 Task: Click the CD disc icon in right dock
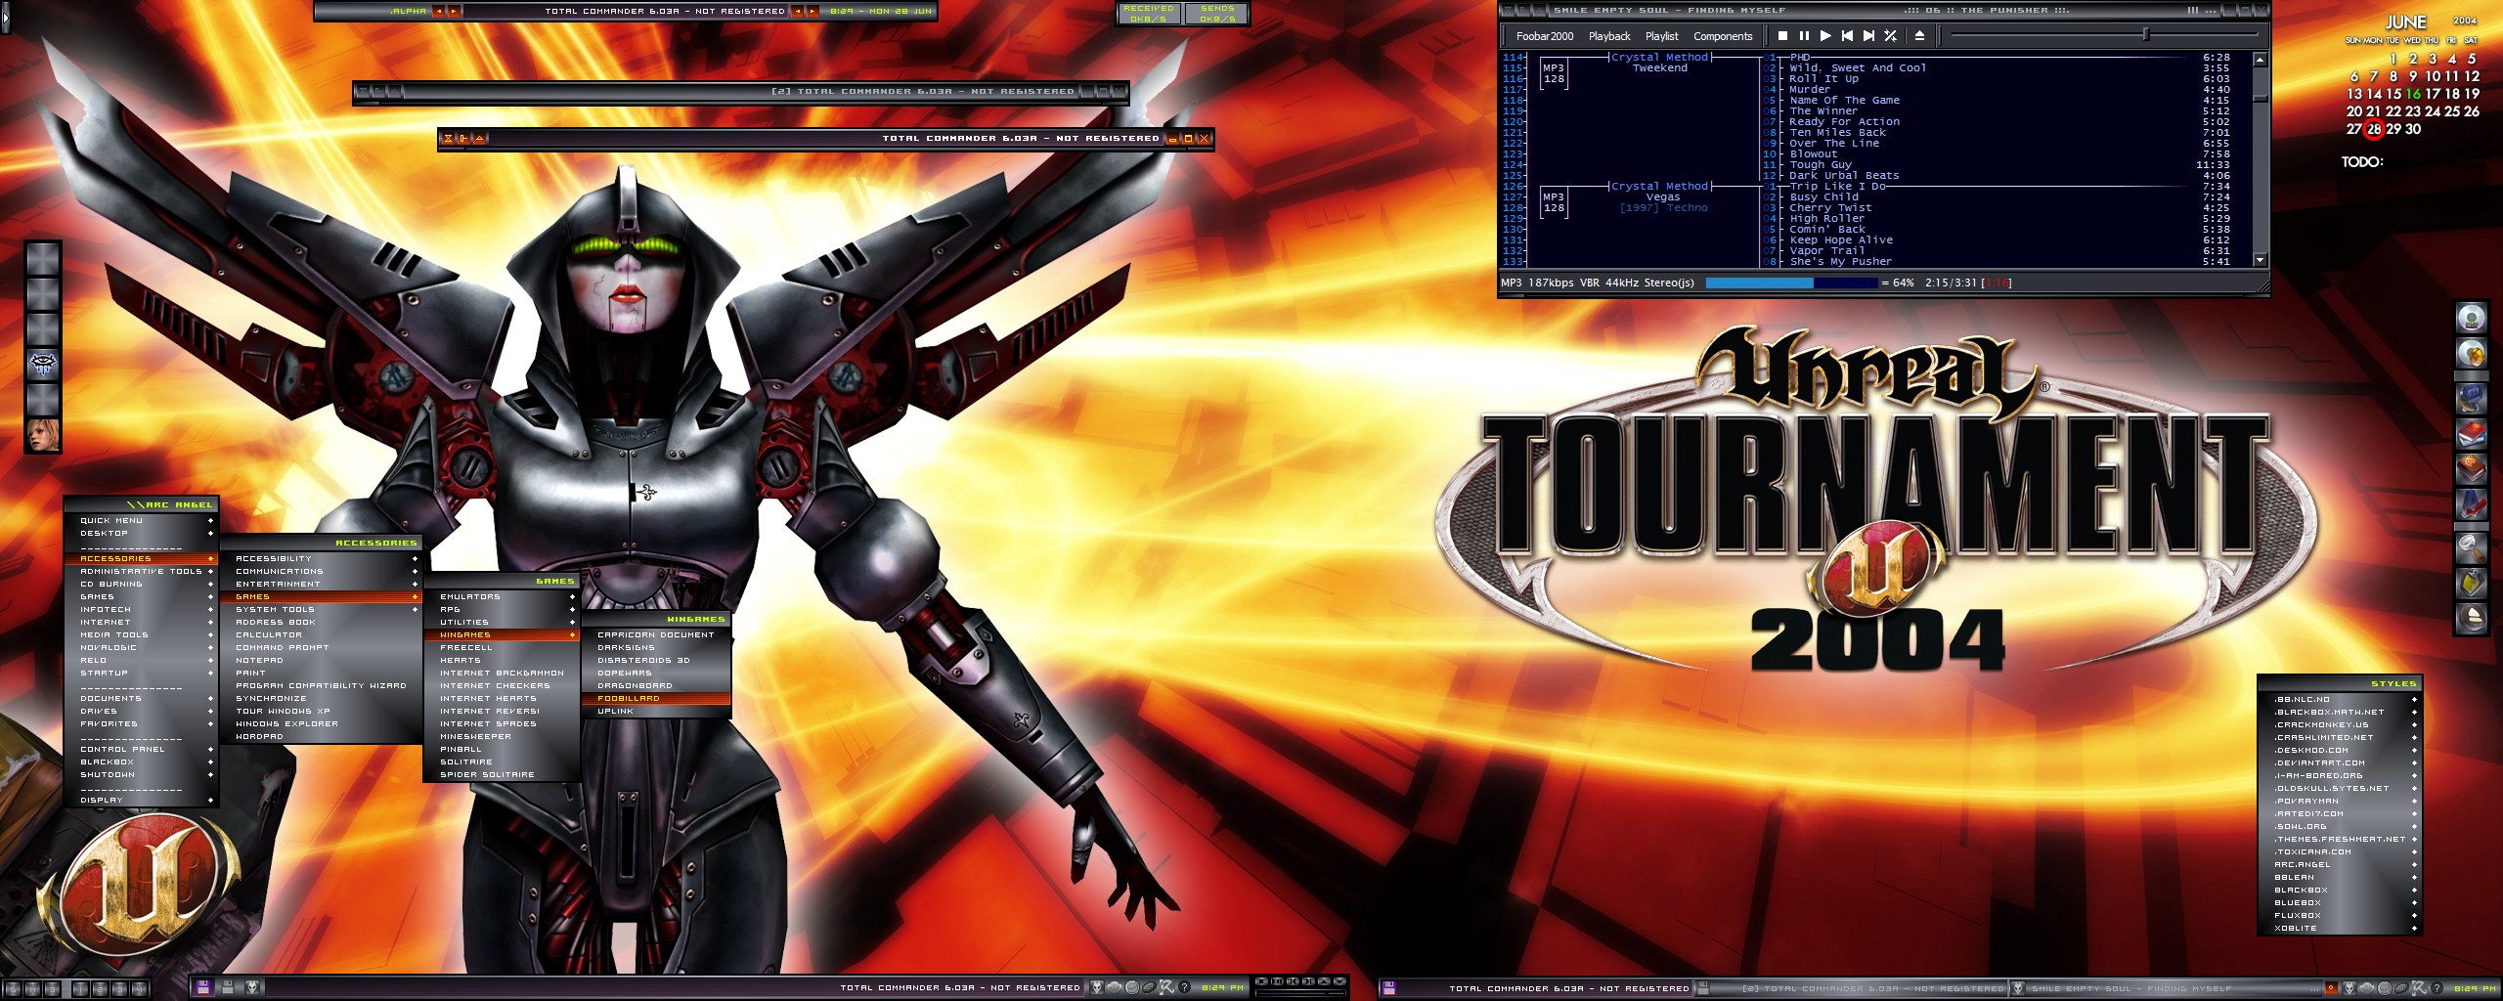coord(2472,319)
